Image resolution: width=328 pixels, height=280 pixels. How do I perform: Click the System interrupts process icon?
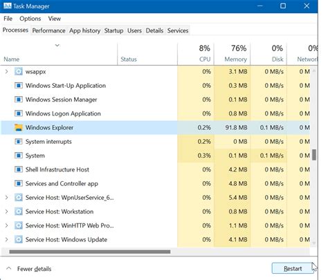click(19, 142)
